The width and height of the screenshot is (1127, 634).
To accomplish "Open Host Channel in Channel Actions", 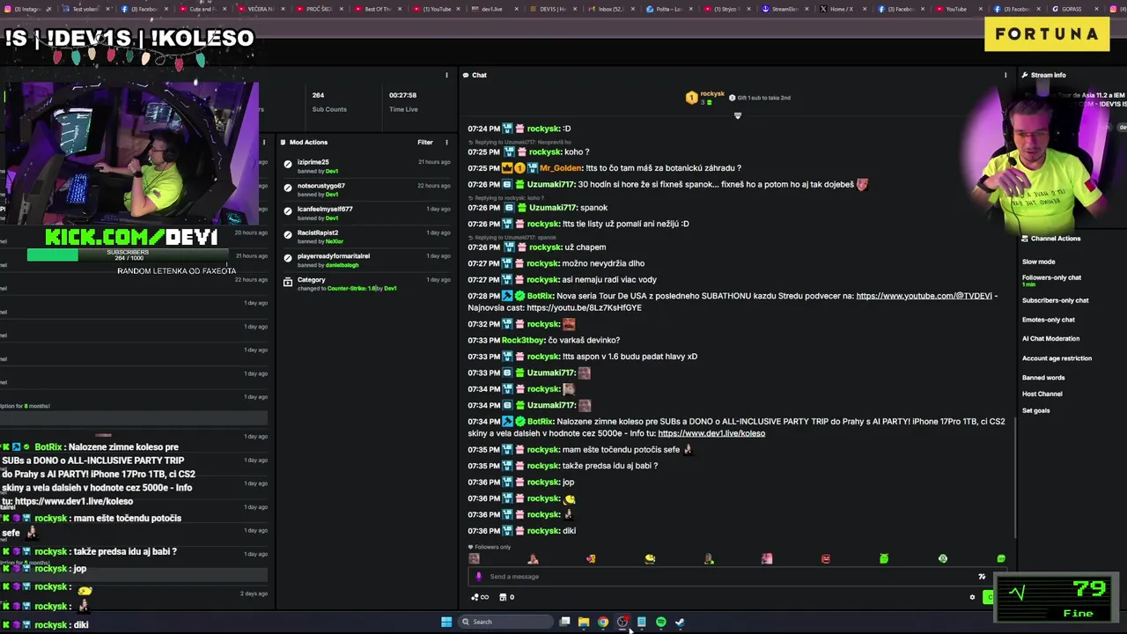I will click(1042, 394).
